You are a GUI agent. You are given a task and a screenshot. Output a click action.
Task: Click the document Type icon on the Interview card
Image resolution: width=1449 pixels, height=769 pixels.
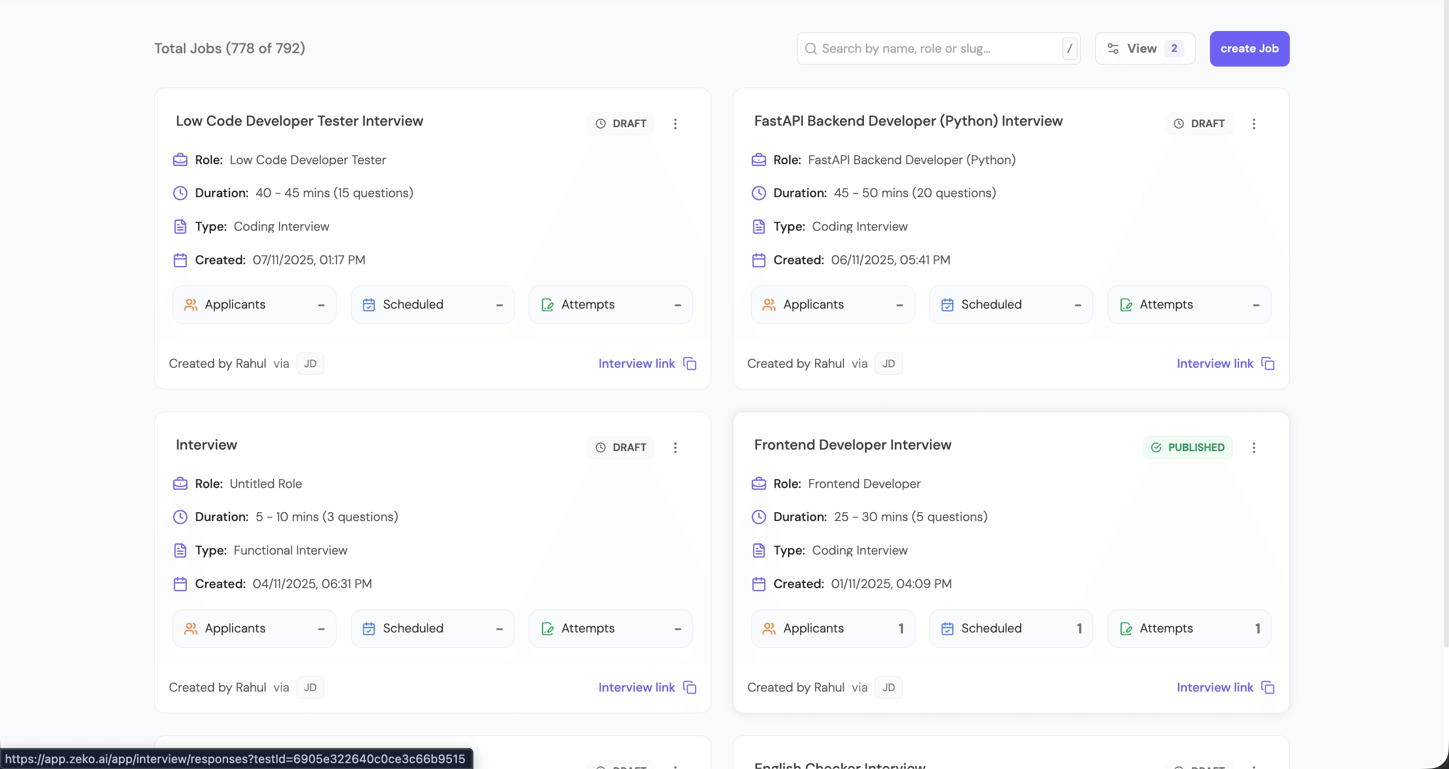tap(180, 550)
